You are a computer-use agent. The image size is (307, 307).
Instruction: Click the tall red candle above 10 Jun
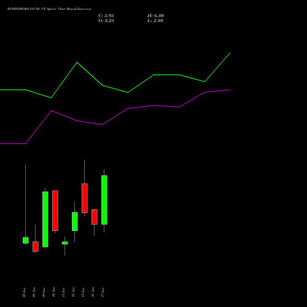pyautogui.click(x=55, y=211)
